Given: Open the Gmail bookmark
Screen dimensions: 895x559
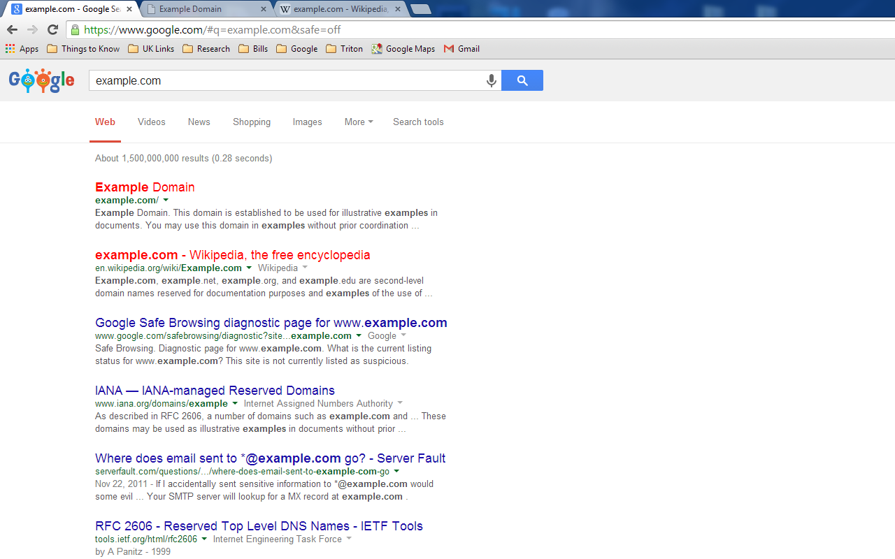Looking at the screenshot, I should [x=461, y=49].
